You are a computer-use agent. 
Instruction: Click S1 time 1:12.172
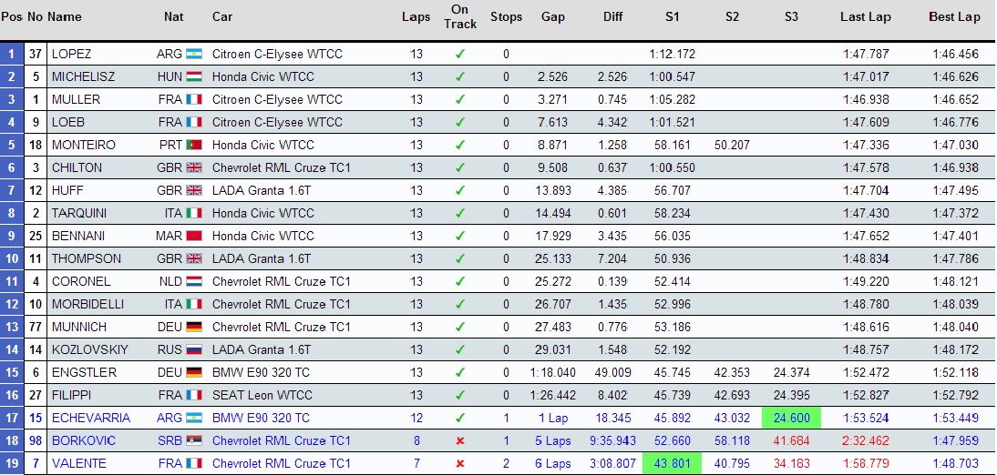pos(672,54)
